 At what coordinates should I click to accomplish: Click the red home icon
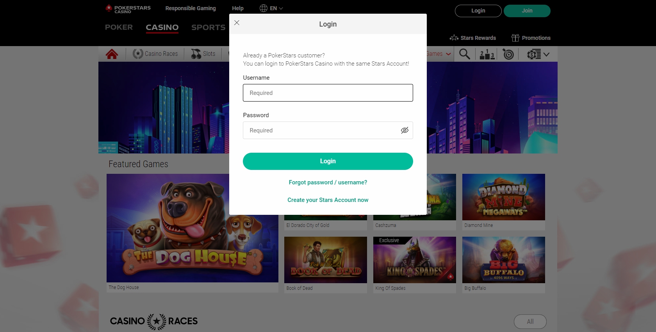(x=112, y=54)
